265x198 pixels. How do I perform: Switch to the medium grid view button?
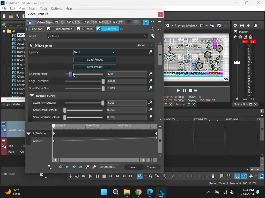pyautogui.click(x=152, y=22)
